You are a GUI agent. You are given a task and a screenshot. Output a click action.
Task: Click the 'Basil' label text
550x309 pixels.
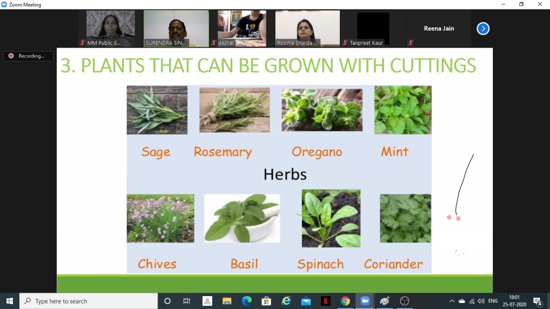click(x=244, y=264)
